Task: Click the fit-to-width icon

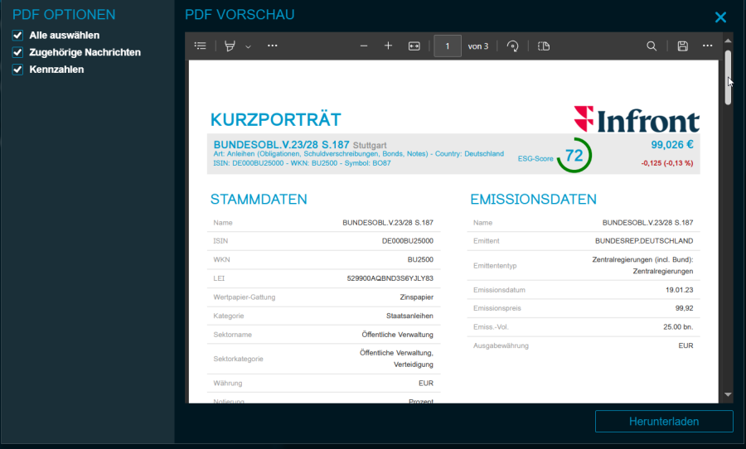Action: click(414, 46)
